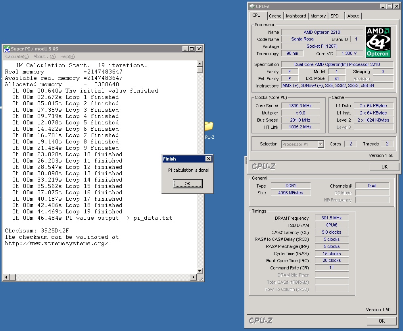Image resolution: width=403 pixels, height=331 pixels.
Task: Click the Checksum: 3925D42F line
Action: coord(37,230)
